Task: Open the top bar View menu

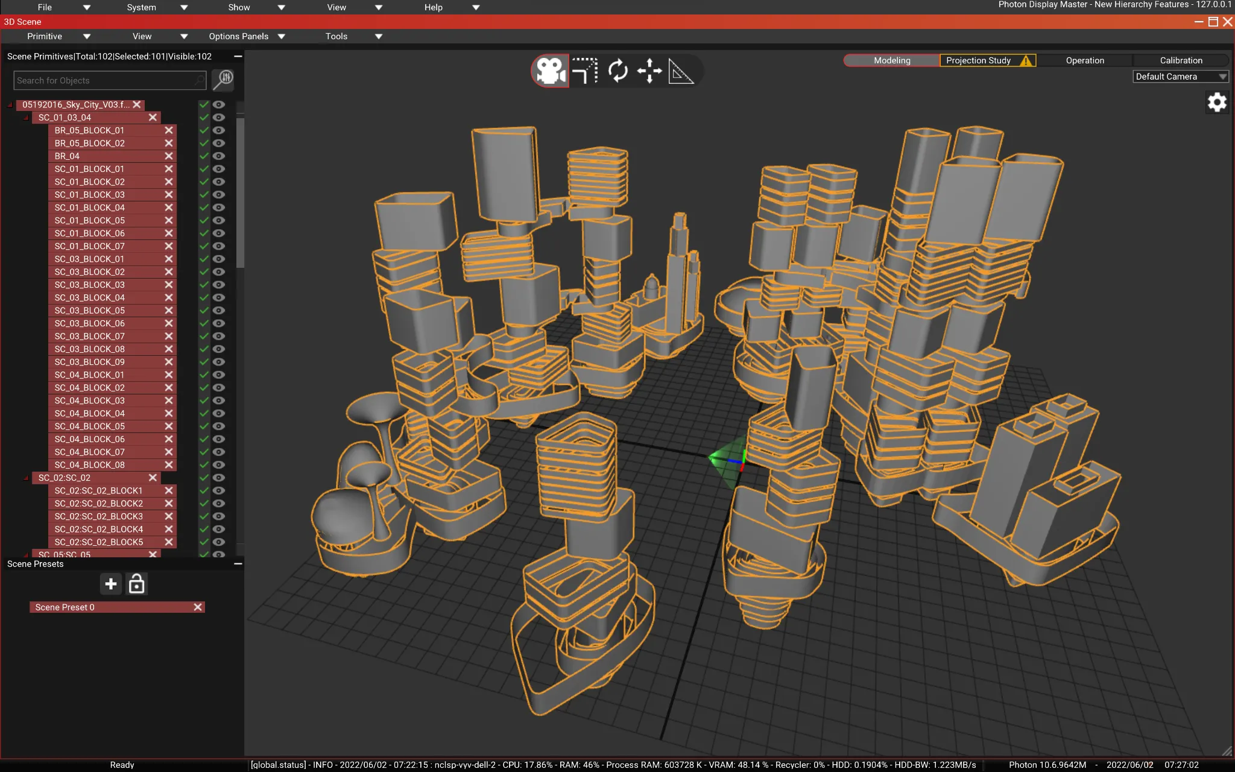Action: point(336,7)
